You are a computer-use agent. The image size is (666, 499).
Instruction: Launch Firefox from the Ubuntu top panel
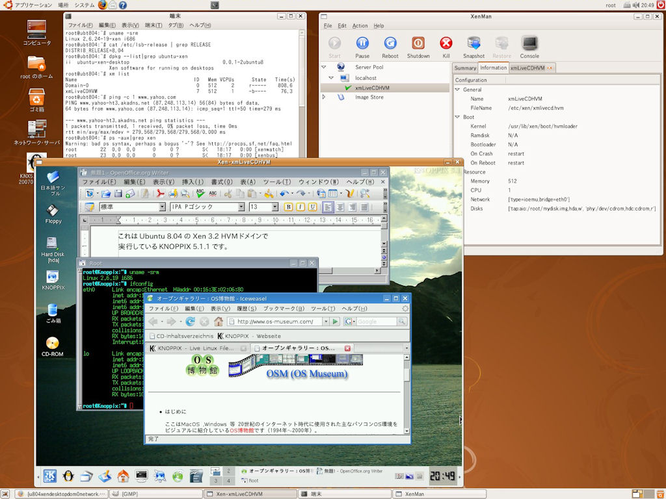[x=102, y=5]
